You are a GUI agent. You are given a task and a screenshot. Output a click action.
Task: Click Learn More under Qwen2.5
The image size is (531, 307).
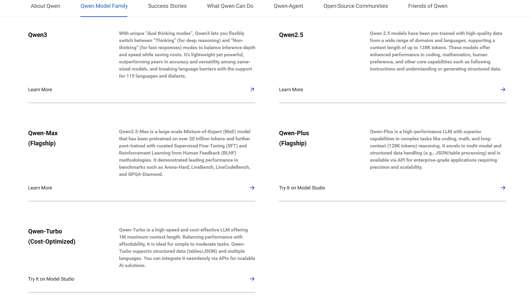tap(291, 89)
